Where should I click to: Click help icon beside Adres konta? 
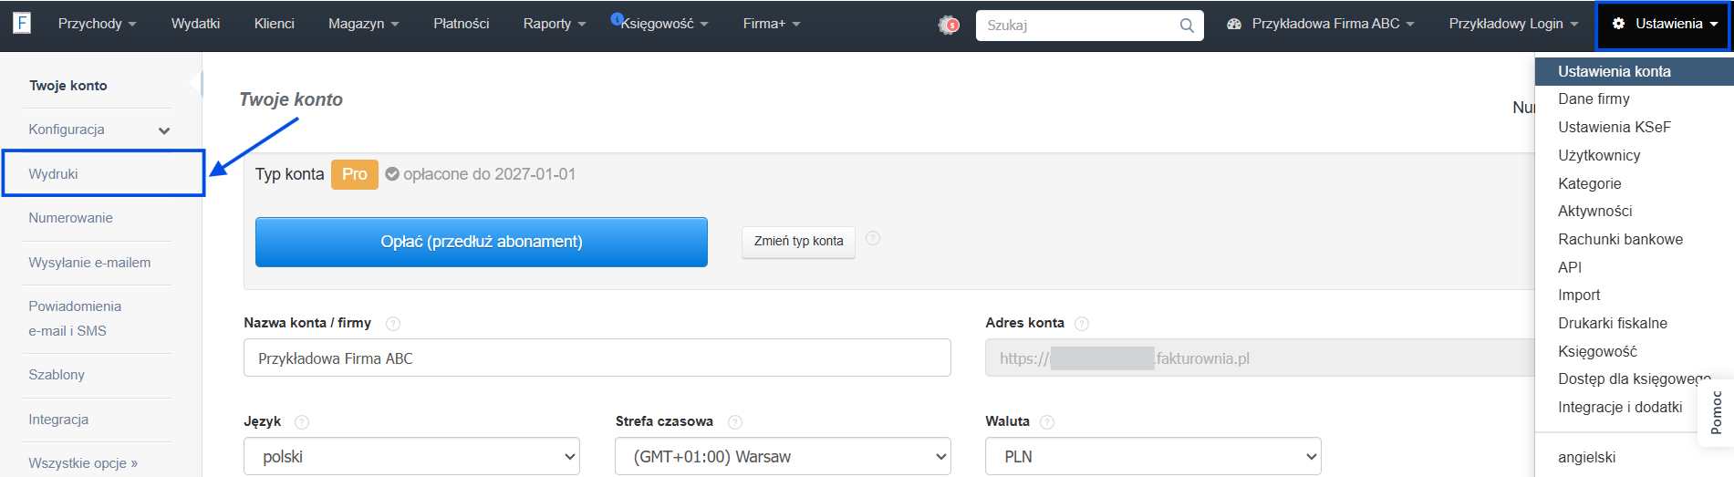1082,323
